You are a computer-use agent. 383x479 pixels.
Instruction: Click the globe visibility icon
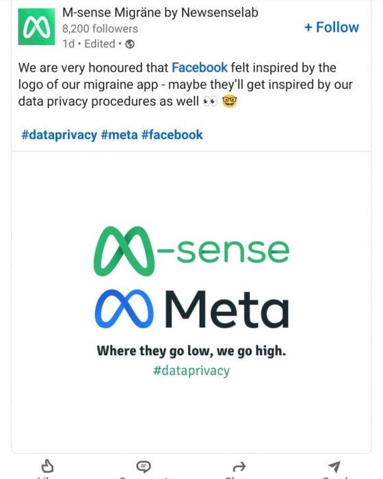point(130,44)
